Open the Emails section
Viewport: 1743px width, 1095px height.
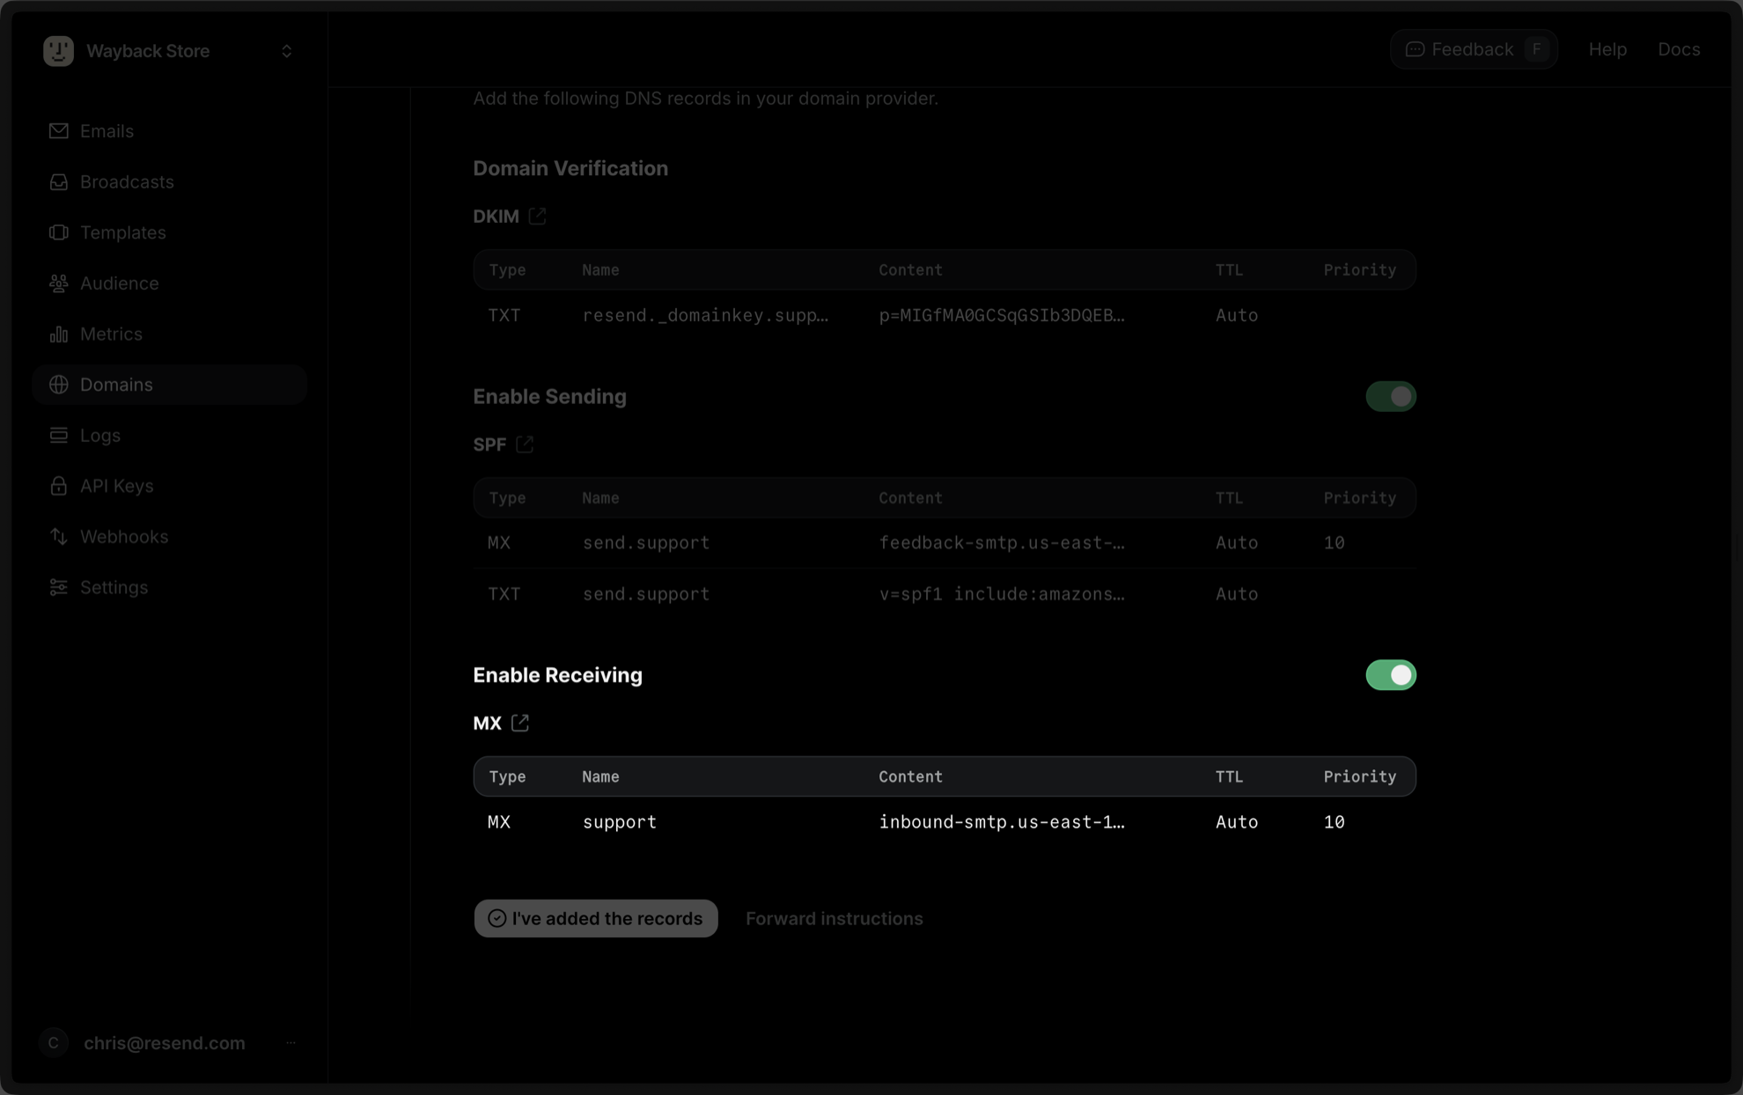(106, 130)
